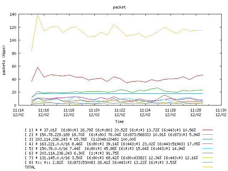Select legend entry [ 7] * 131.145.0.0/16 3.50%

pos(111,158)
